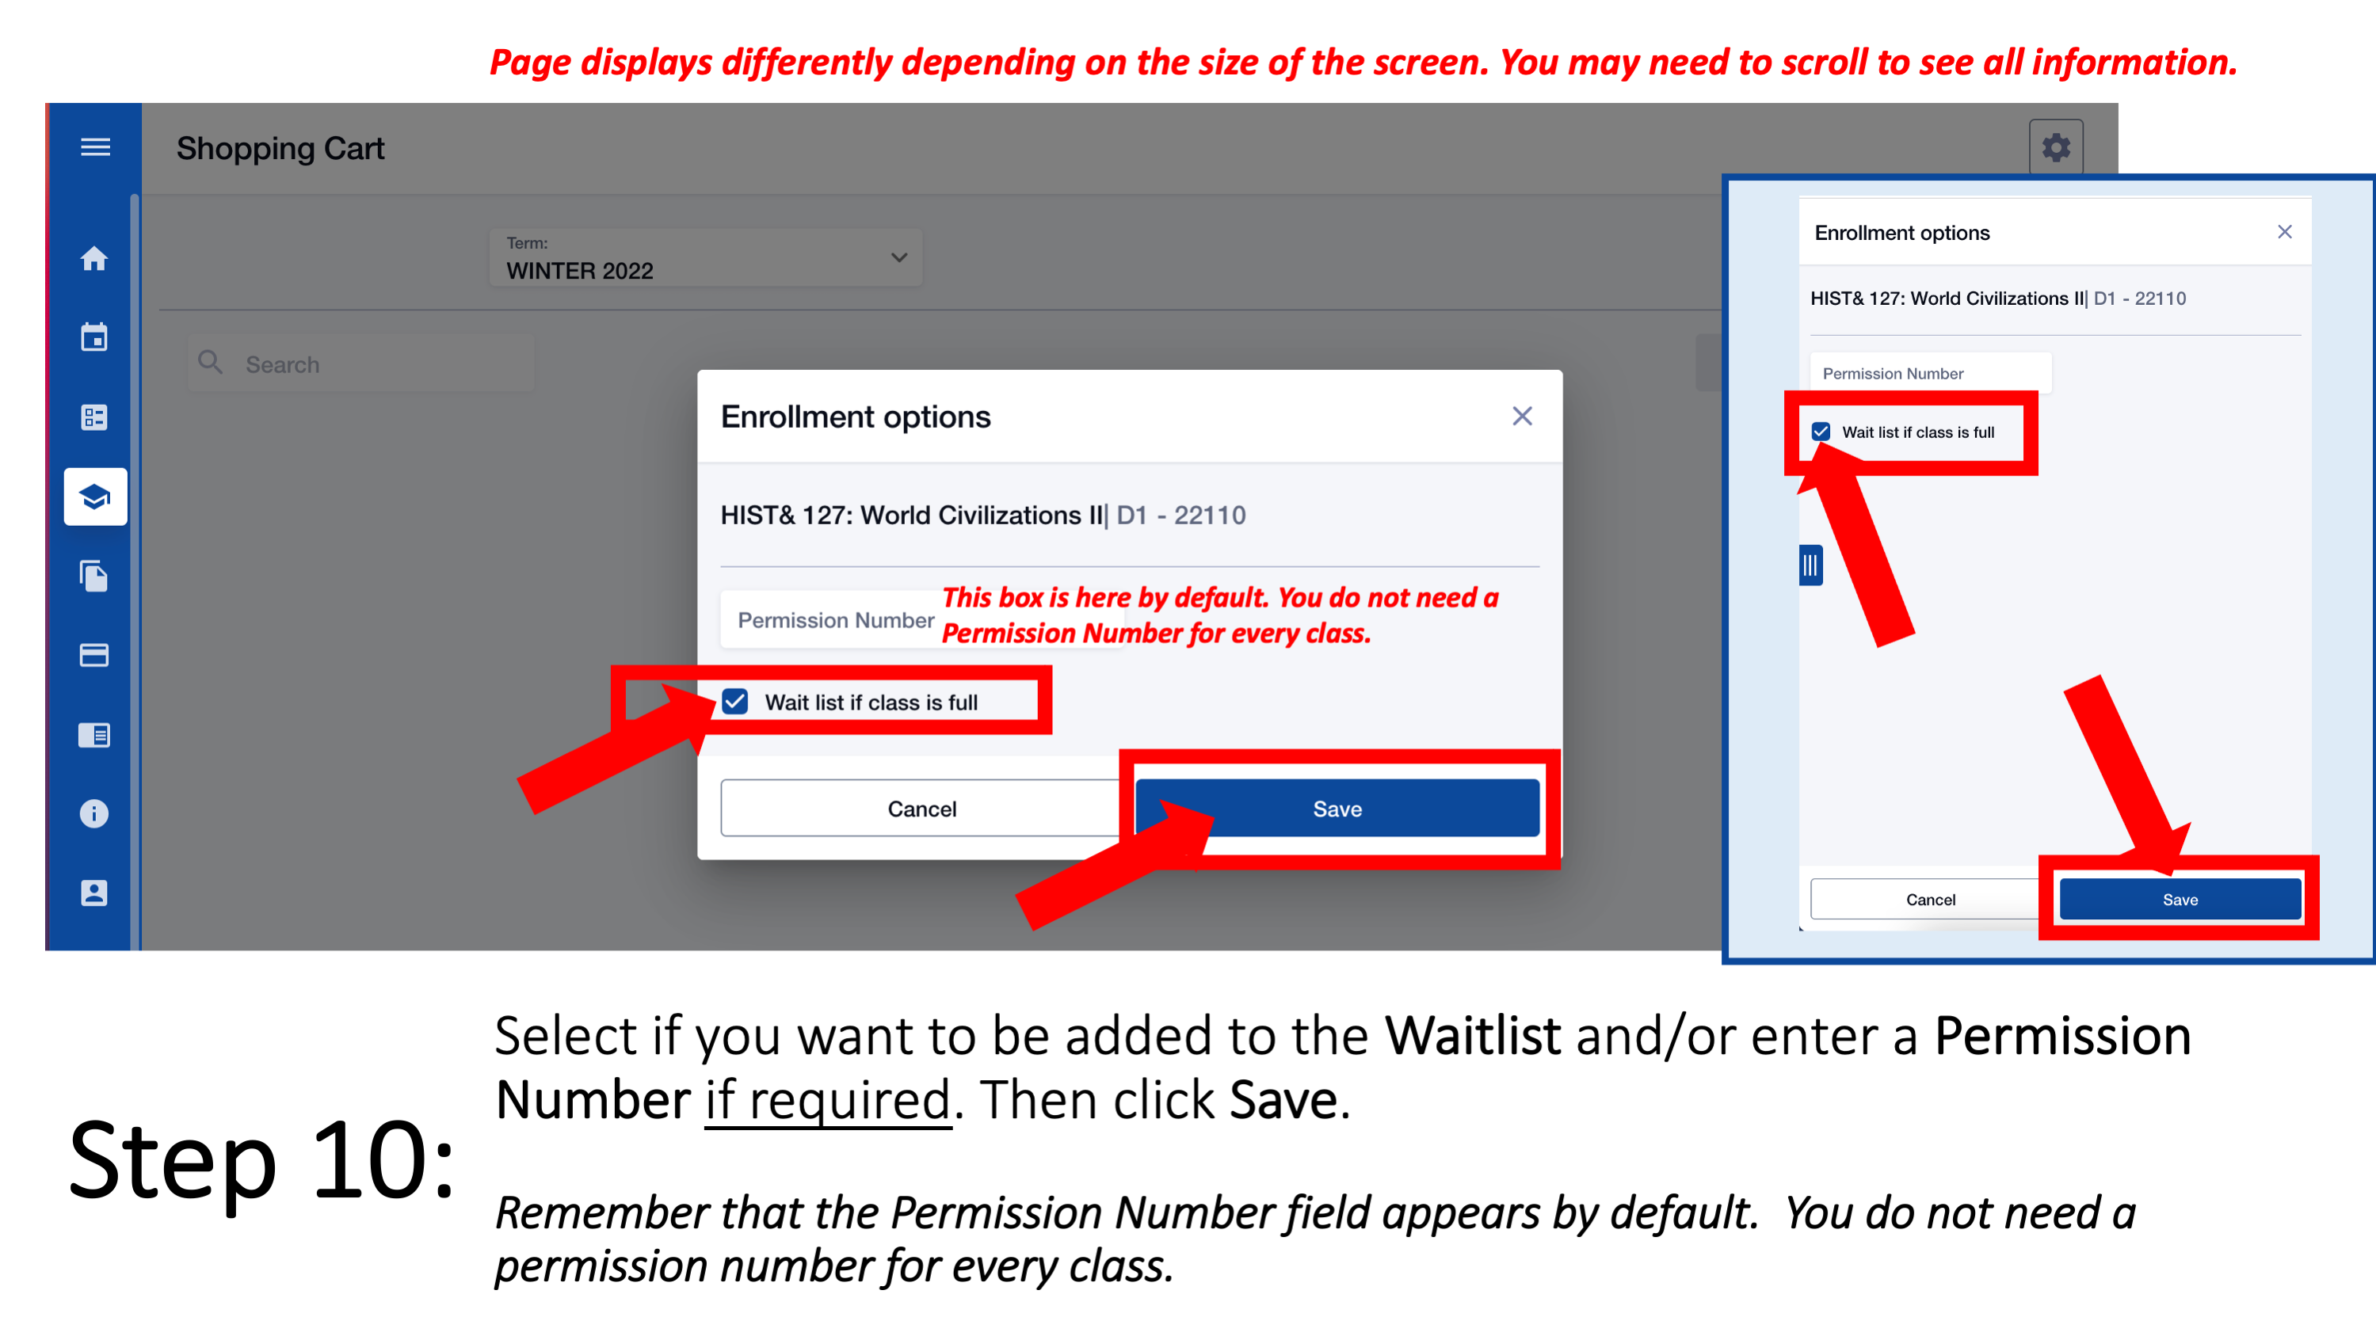Click Cancel in the Enrollment options dialog

tap(922, 809)
